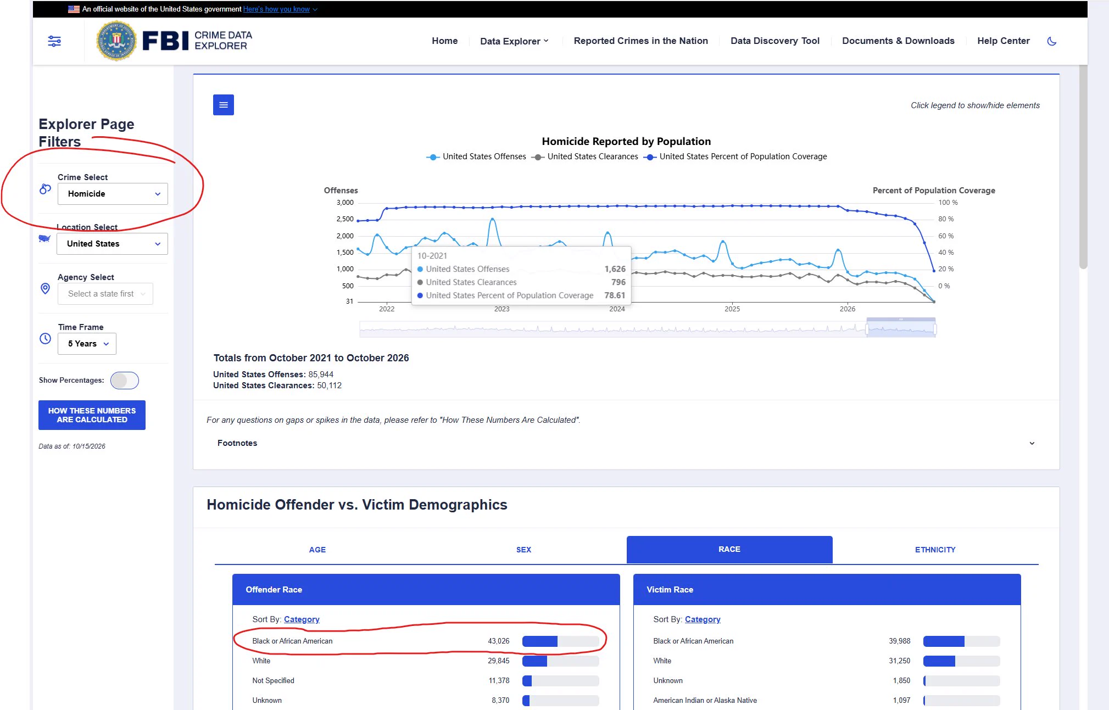
Task: Open the Data Explorer menu
Action: [514, 41]
